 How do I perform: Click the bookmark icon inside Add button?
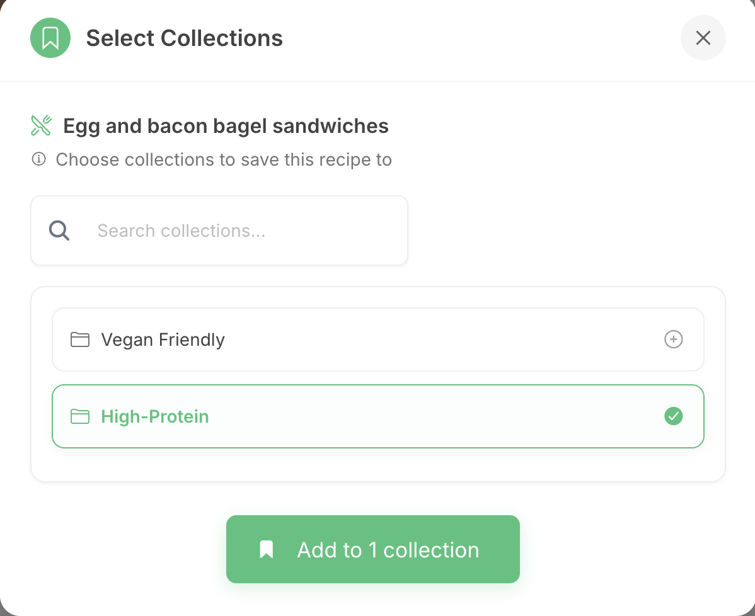coord(267,549)
